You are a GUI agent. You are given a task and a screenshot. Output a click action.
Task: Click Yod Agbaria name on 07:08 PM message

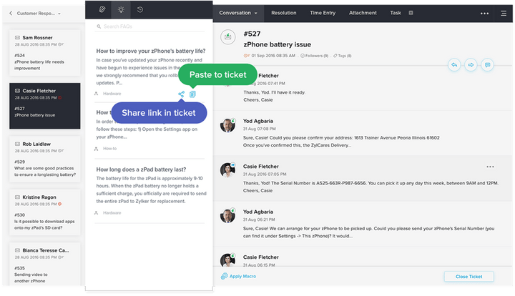pos(257,121)
